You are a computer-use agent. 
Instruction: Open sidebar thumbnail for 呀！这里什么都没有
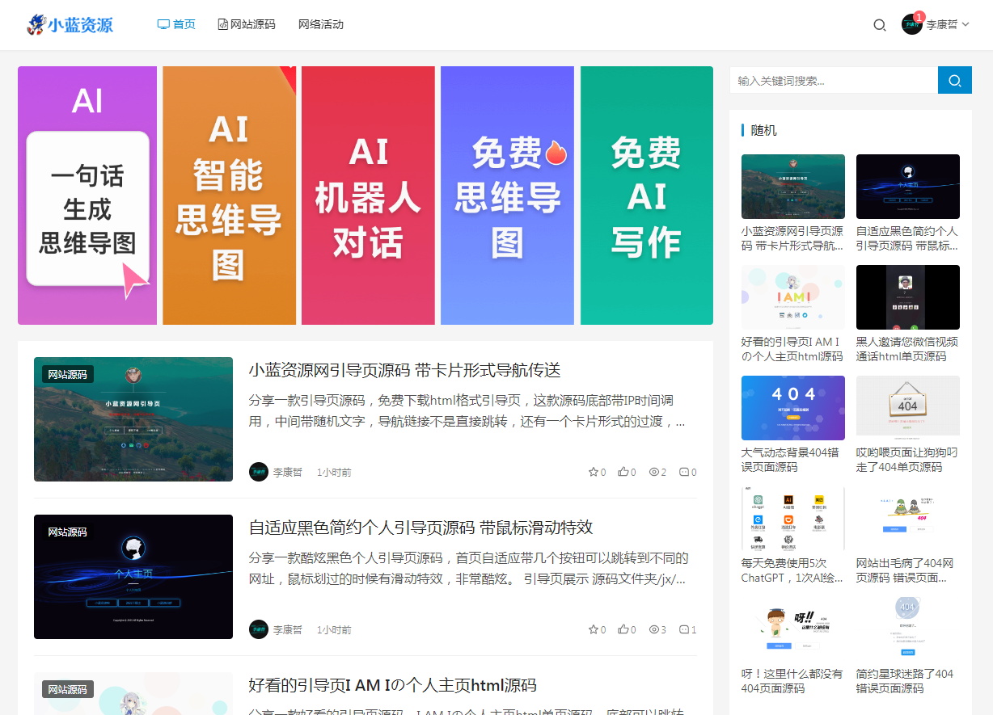tap(793, 629)
